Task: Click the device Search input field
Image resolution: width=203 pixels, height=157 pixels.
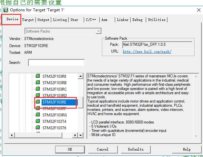Action: point(56,63)
